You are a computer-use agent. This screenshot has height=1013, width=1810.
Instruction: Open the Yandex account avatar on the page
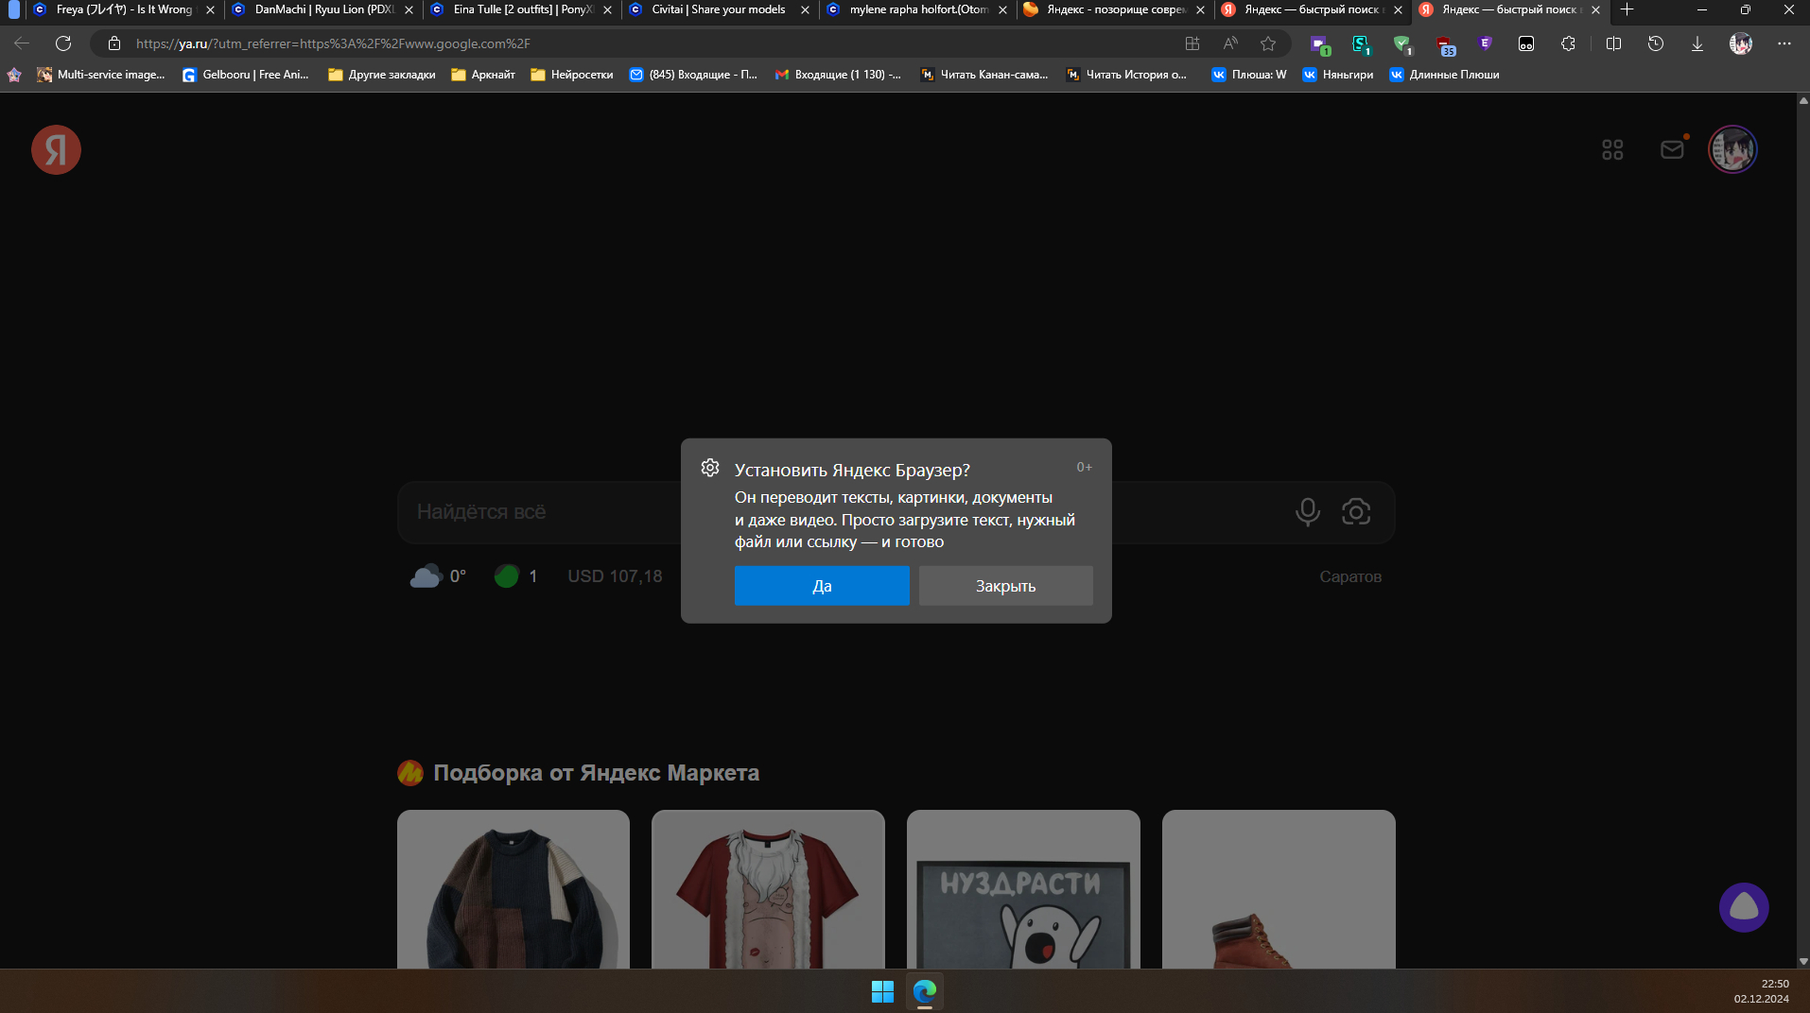coord(1732,149)
